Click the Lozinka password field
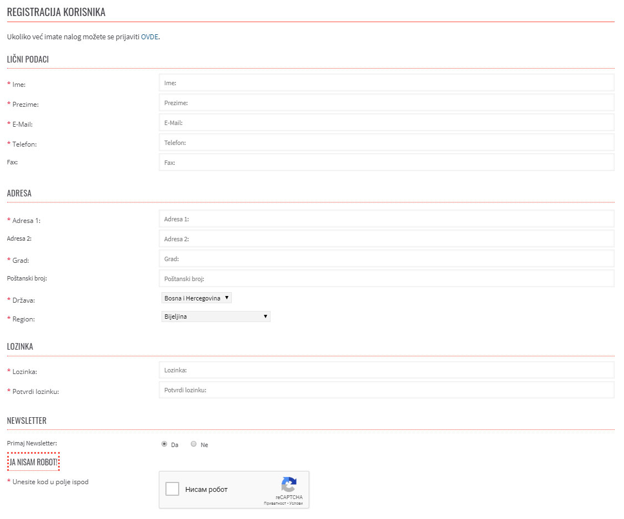The height and width of the screenshot is (519, 624). pos(387,370)
